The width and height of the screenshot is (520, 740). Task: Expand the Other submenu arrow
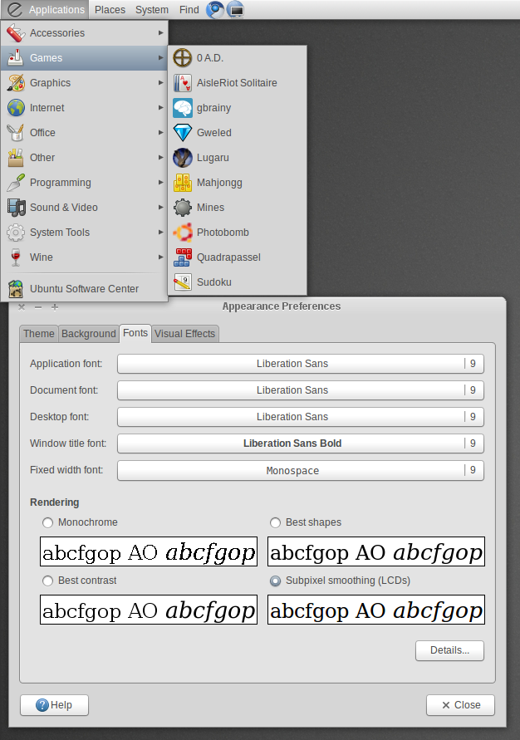tap(160, 157)
